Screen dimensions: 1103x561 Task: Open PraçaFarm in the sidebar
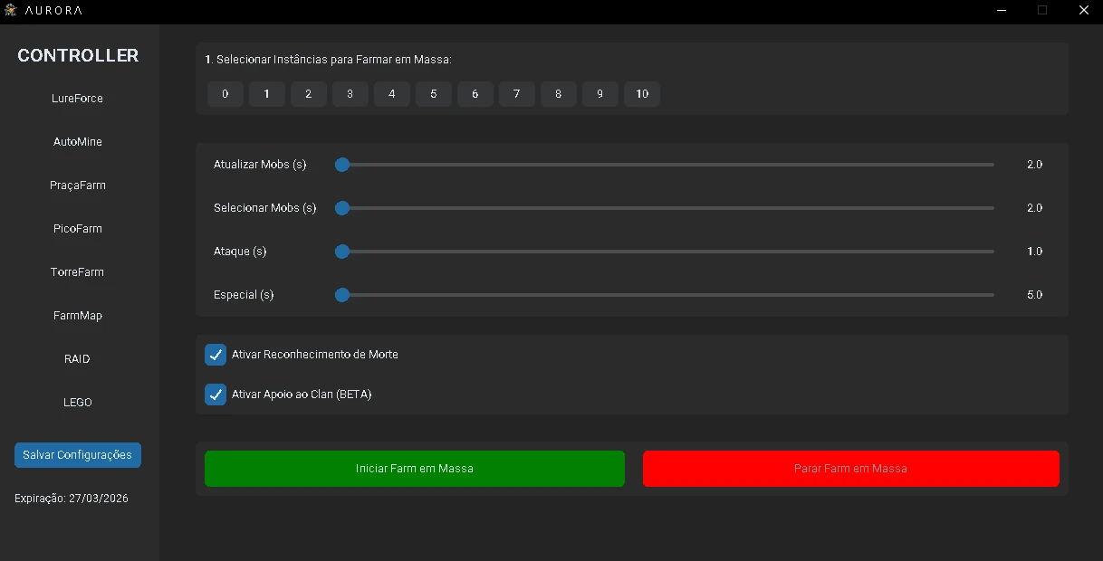point(77,185)
